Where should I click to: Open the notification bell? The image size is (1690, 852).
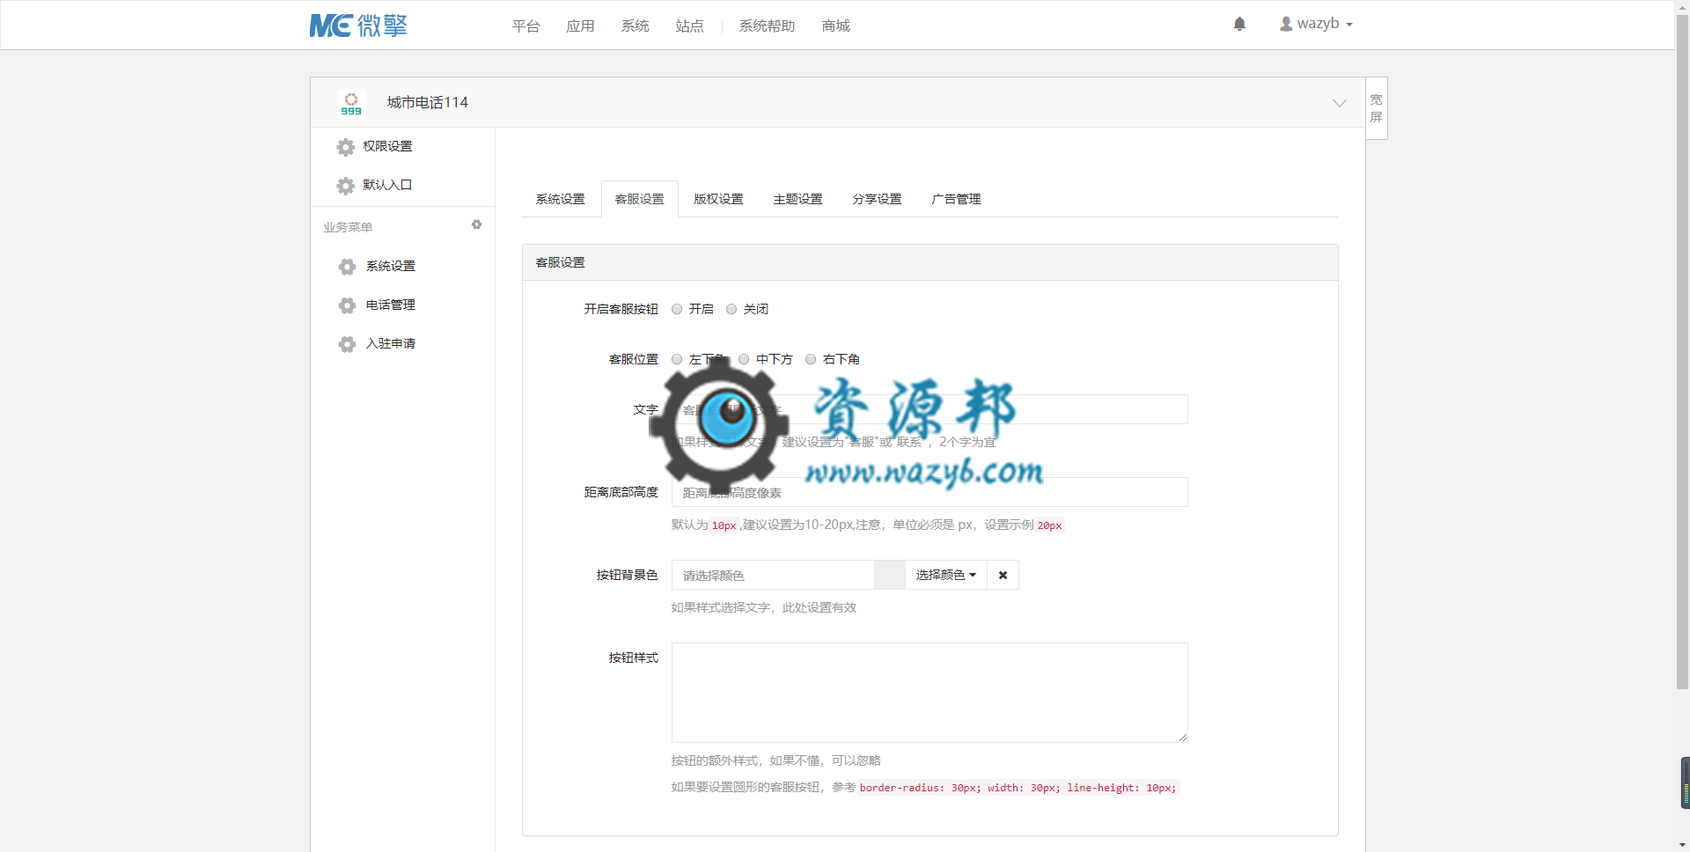1239,24
